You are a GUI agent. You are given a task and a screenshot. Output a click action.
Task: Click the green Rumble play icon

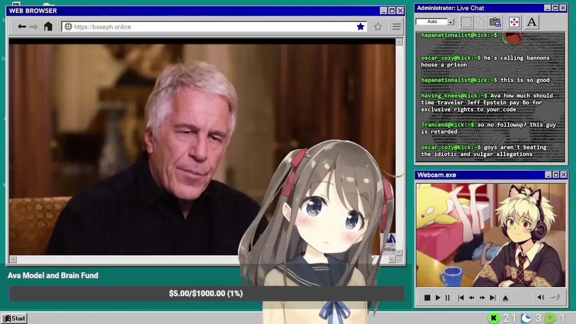coord(550,319)
